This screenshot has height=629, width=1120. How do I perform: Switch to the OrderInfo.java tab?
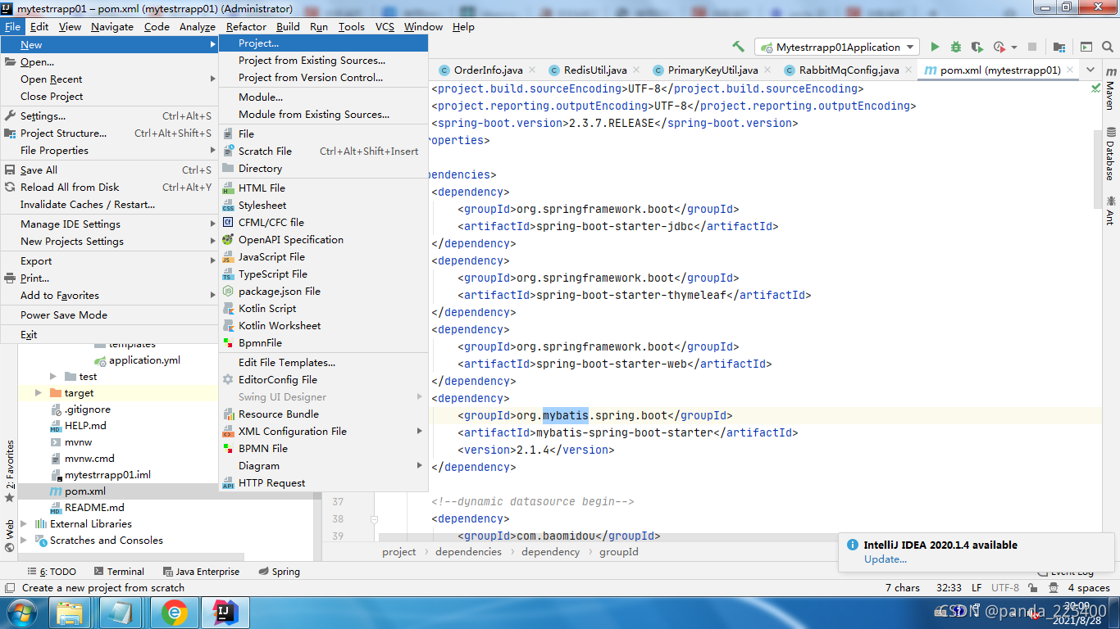tap(487, 70)
